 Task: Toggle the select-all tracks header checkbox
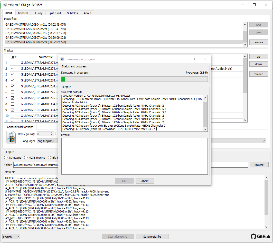click(x=13, y=57)
